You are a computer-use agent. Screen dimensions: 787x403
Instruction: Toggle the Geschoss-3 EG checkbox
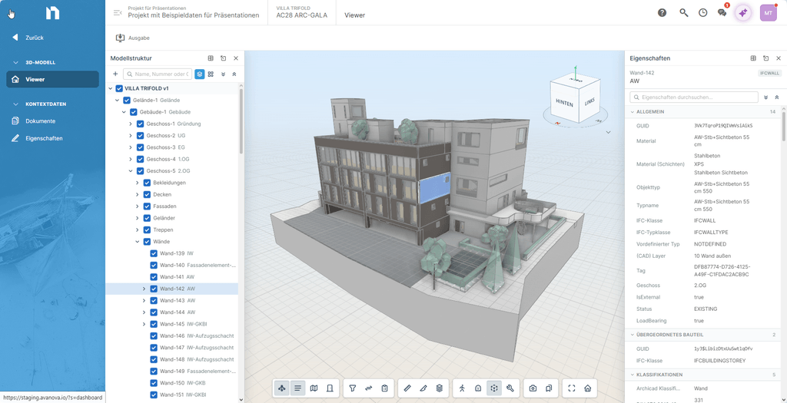[x=140, y=147]
